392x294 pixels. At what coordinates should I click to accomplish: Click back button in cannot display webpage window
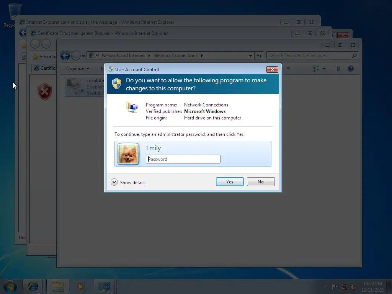click(x=23, y=33)
